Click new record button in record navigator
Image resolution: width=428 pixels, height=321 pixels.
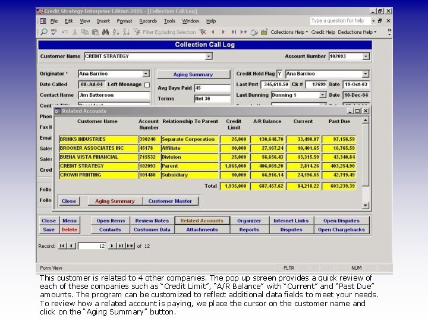[130, 246]
